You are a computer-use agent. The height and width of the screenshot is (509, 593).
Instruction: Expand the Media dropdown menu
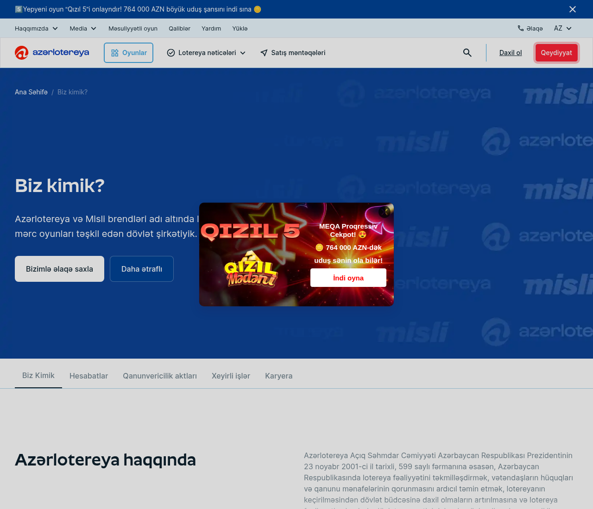pyautogui.click(x=83, y=28)
